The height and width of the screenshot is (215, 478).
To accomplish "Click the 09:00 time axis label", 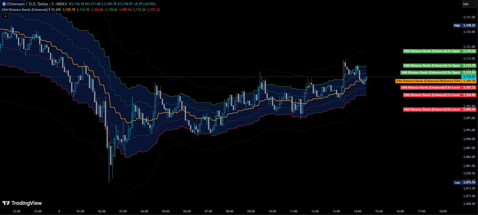I will pyautogui.click(x=251, y=211).
